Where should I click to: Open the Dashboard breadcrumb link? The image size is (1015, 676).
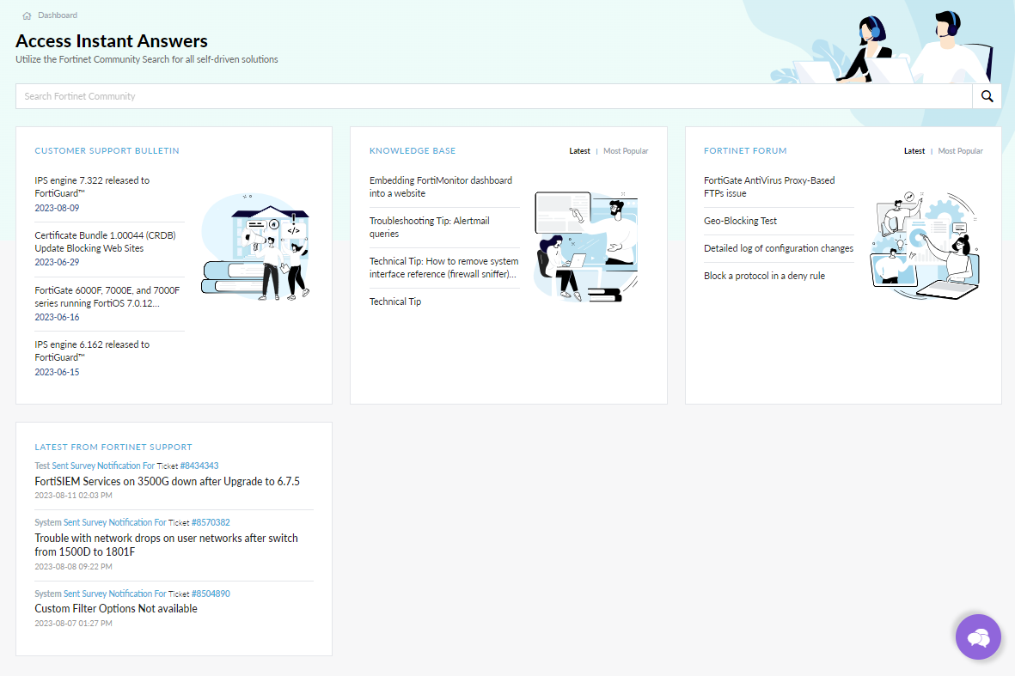tap(58, 15)
